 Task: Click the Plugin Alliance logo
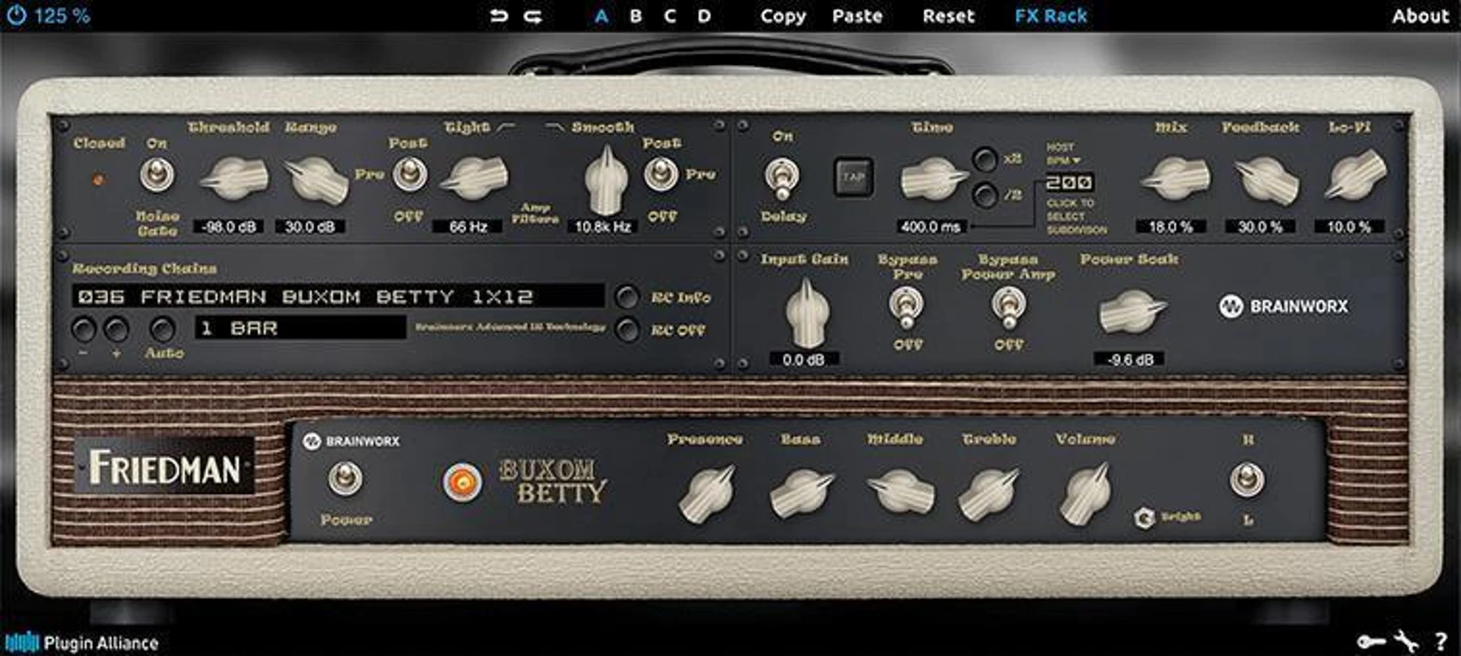click(82, 643)
